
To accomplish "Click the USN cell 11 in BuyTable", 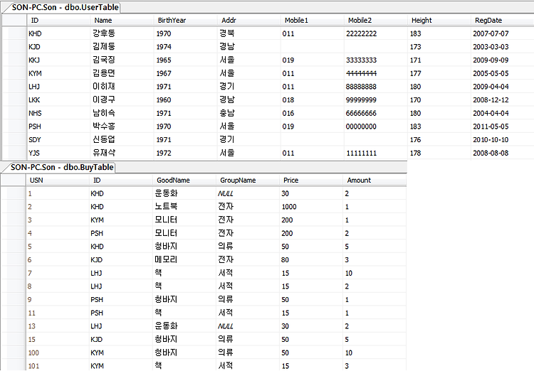I will (57, 313).
